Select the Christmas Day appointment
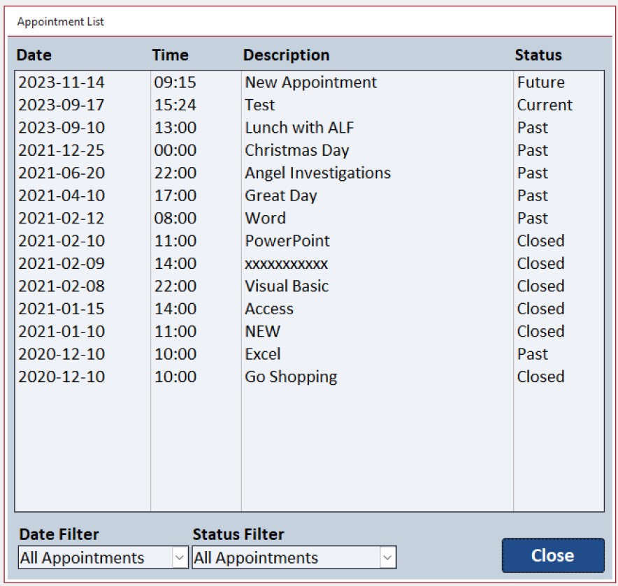Screen dimensions: 618x586 click(296, 150)
